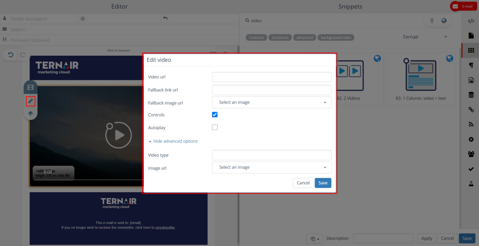Open the image panel icon in sidebar
Viewport: 479px width, 246px height.
(x=471, y=80)
